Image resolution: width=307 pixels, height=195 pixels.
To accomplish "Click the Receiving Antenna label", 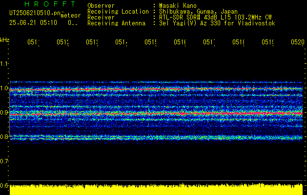I will coord(116,23).
